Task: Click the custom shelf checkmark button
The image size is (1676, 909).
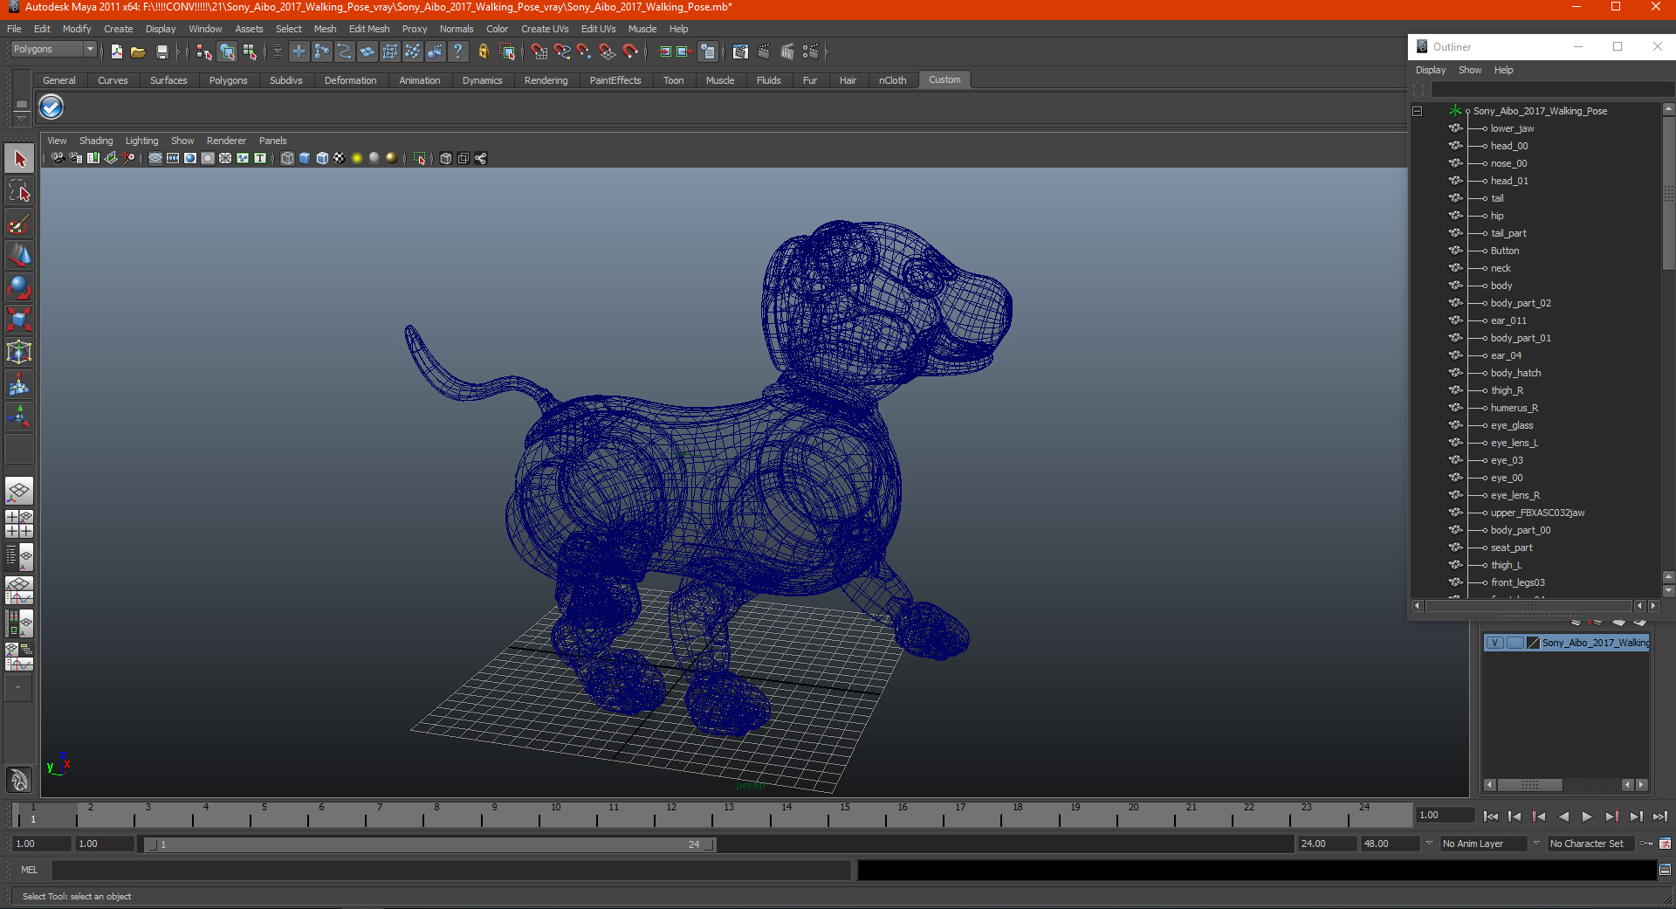Action: point(52,107)
